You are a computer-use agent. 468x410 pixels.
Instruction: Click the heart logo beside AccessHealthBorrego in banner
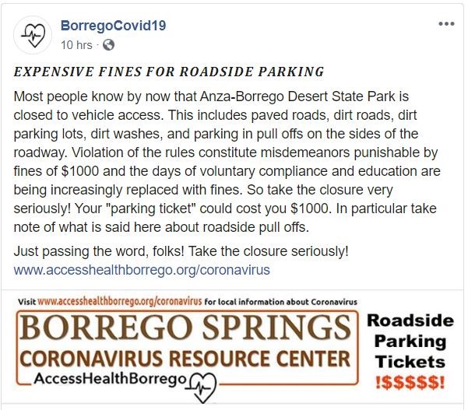206,383
